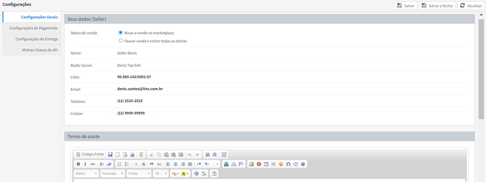Viewport: 486px width, 182px height.
Task: Select Ativar a venda no marketplace
Action: click(120, 32)
